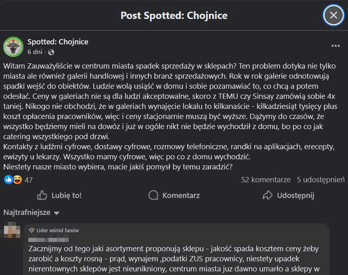
Task: Open the blurred commenter name link
Action: (x=49, y=240)
